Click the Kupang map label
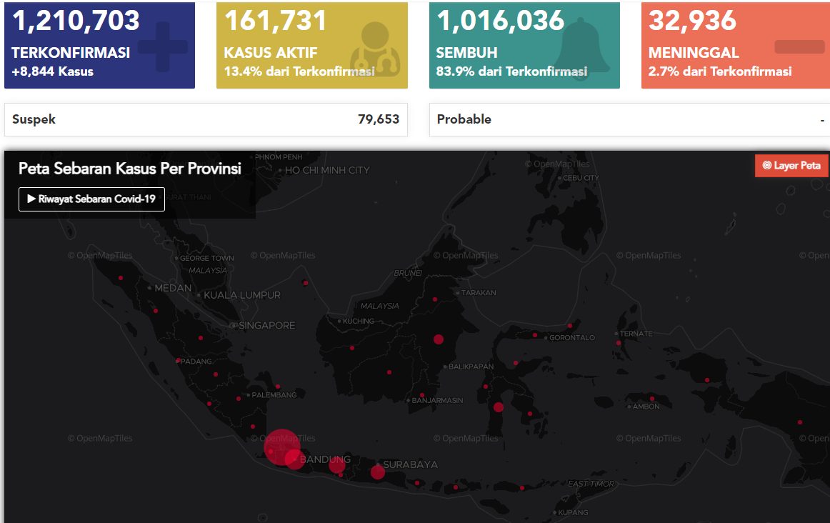The height and width of the screenshot is (523, 830). click(574, 512)
